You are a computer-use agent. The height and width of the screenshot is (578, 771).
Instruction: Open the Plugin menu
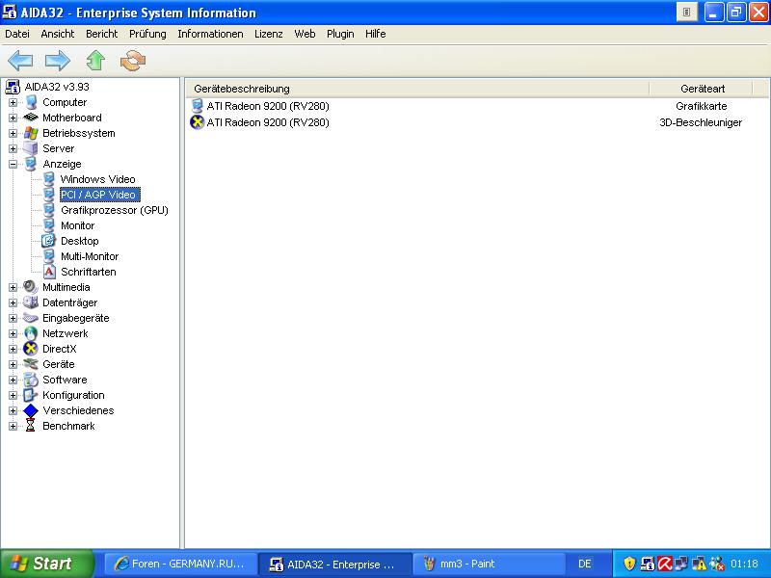[x=340, y=34]
